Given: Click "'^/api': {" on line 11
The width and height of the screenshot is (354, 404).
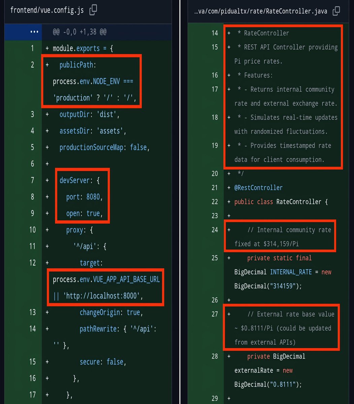Looking at the screenshot, I should coord(90,246).
